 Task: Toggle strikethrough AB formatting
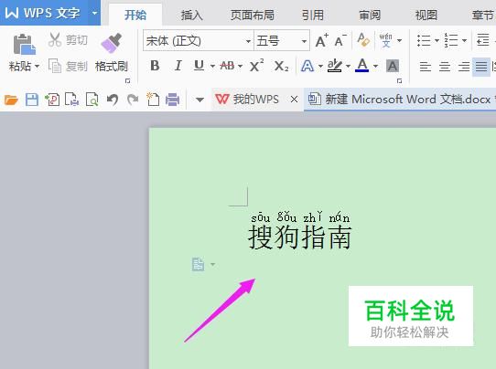tap(227, 66)
